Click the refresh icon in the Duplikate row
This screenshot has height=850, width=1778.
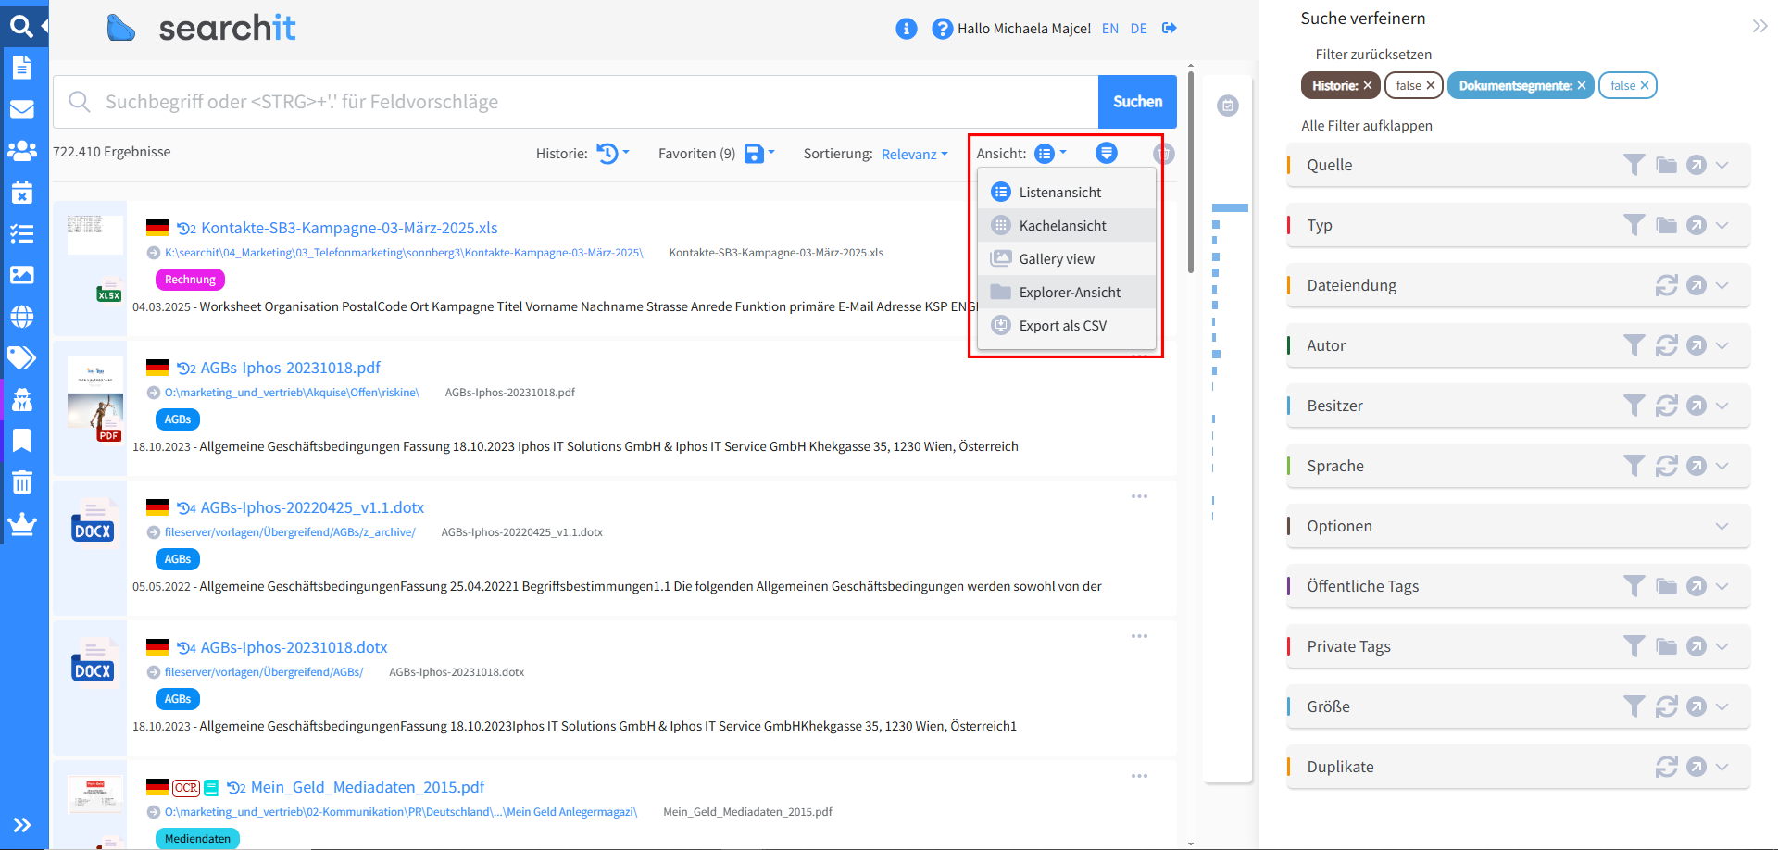1667,767
